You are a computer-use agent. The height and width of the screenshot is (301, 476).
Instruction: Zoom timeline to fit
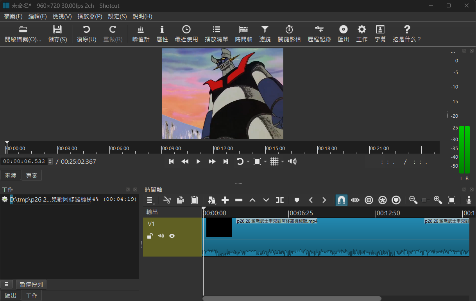[452, 200]
